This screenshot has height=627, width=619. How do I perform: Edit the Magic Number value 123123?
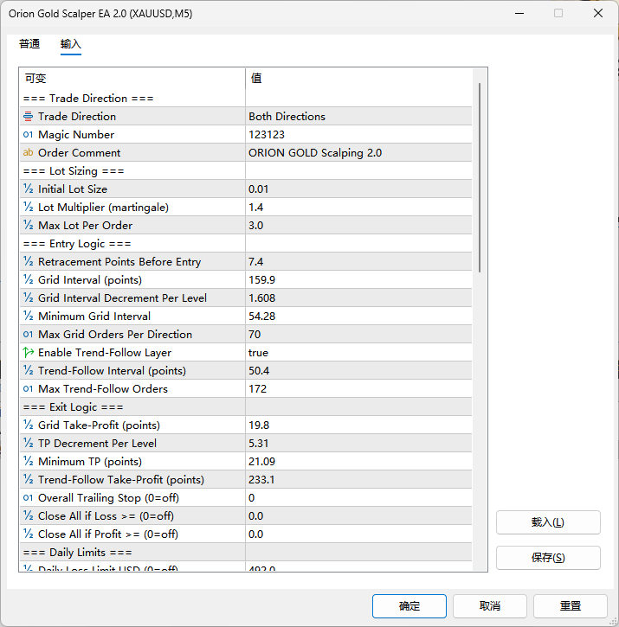(x=358, y=135)
